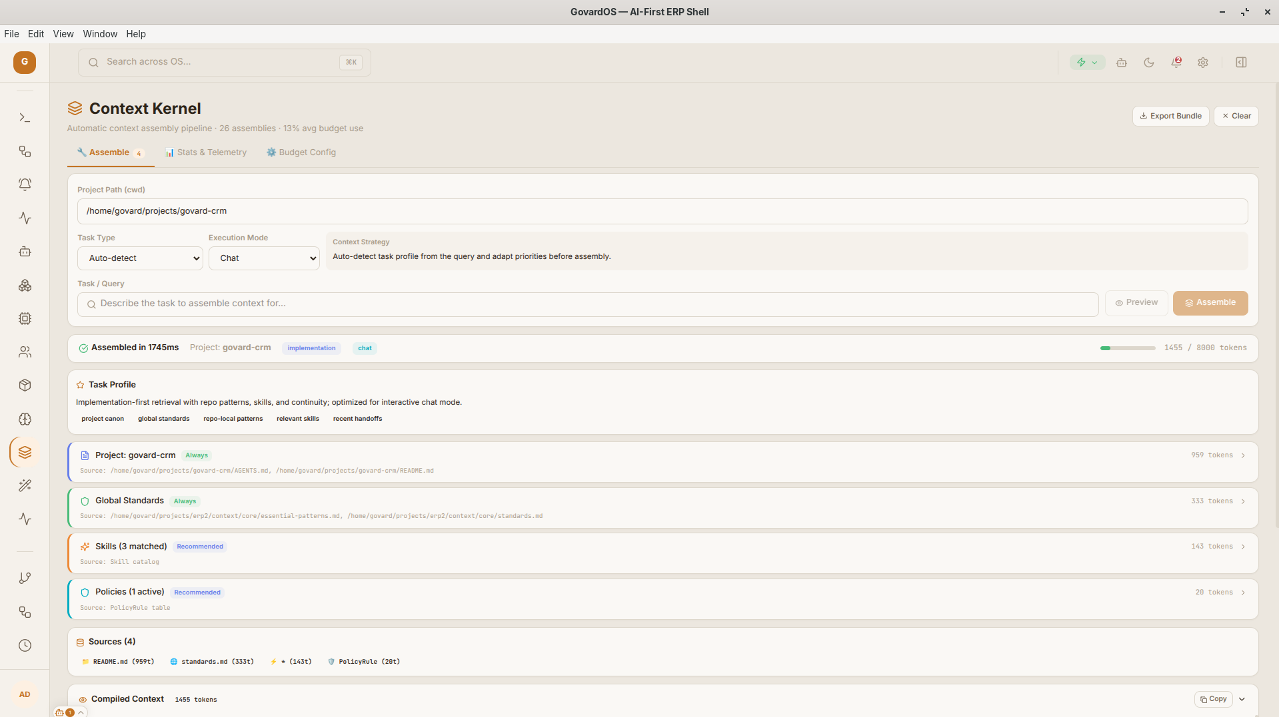Click the token budget progress bar
Screen dimensions: 1279x717
point(1128,348)
